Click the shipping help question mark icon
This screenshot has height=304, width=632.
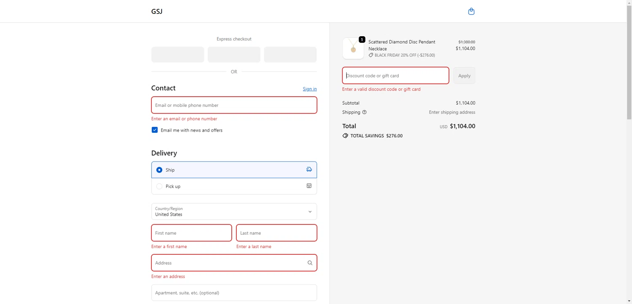[x=364, y=112]
